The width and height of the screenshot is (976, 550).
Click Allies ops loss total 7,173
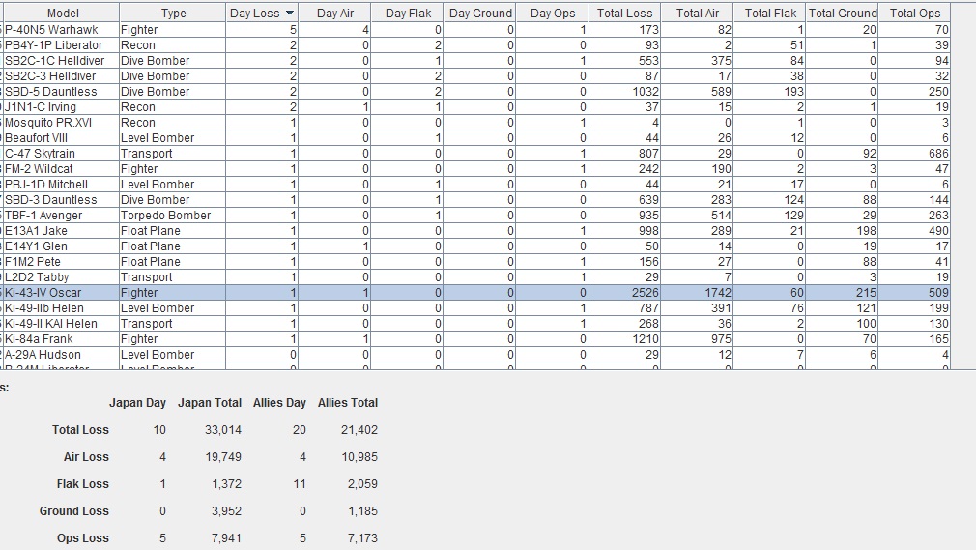[x=362, y=538]
